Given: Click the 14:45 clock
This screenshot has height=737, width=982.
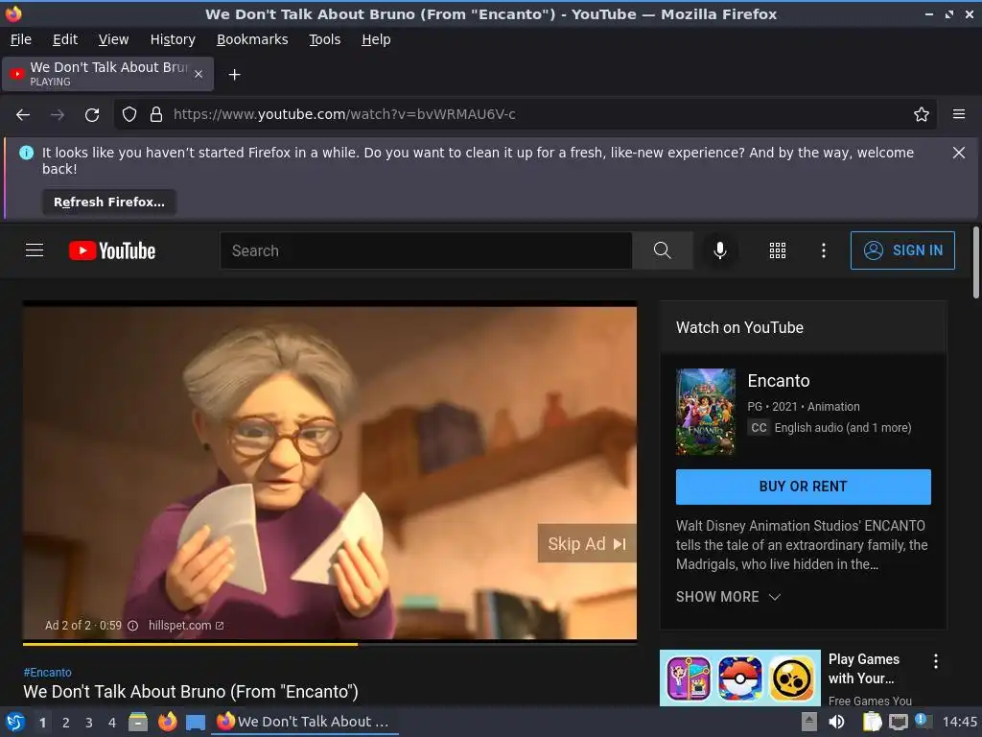Looking at the screenshot, I should coord(959,722).
